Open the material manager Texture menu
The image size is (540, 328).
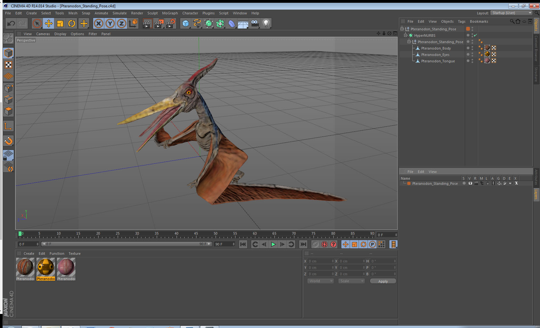[75, 254]
